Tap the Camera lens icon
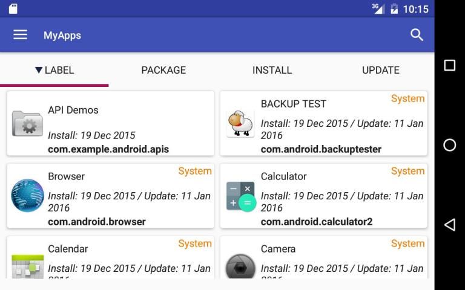 pyautogui.click(x=240, y=266)
